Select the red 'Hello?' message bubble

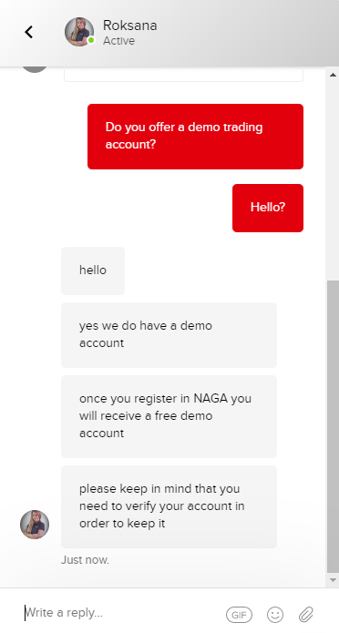268,208
